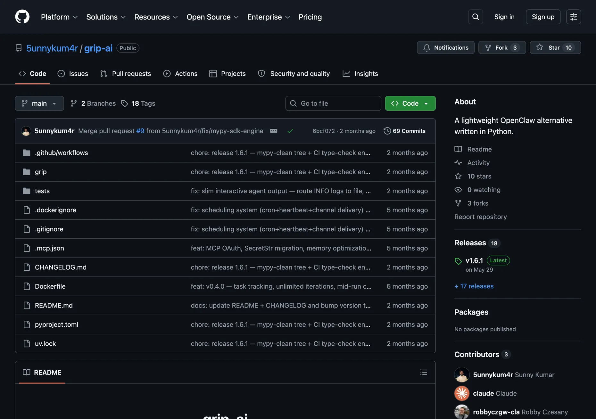Expand the Enterprise menu

pos(269,17)
